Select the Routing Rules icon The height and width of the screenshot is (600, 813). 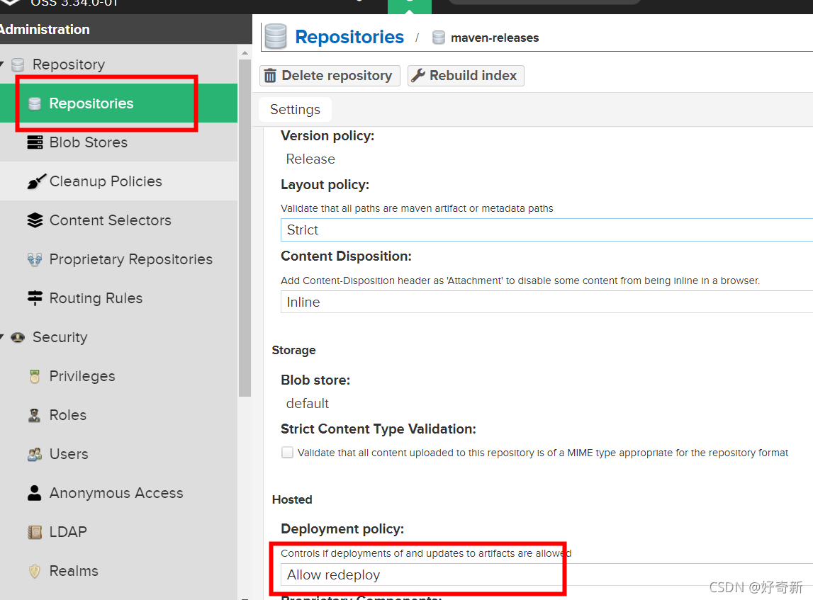[x=34, y=298]
